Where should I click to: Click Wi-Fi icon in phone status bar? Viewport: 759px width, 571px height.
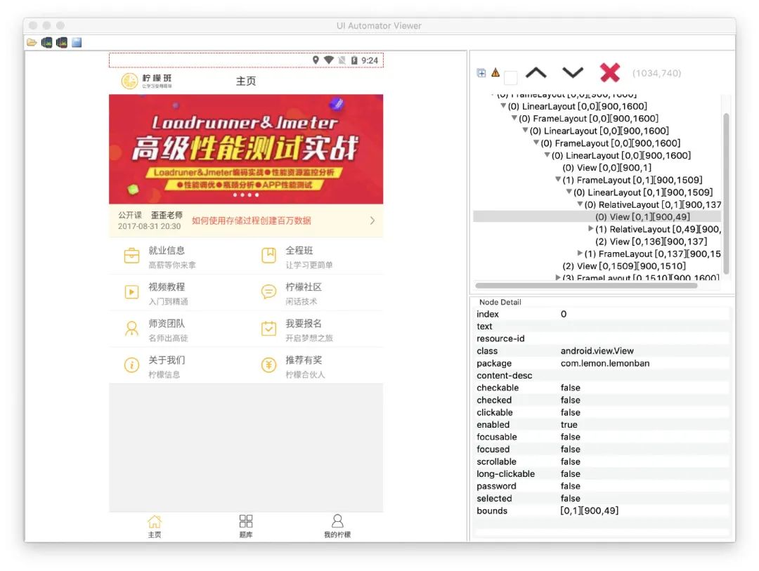point(329,60)
